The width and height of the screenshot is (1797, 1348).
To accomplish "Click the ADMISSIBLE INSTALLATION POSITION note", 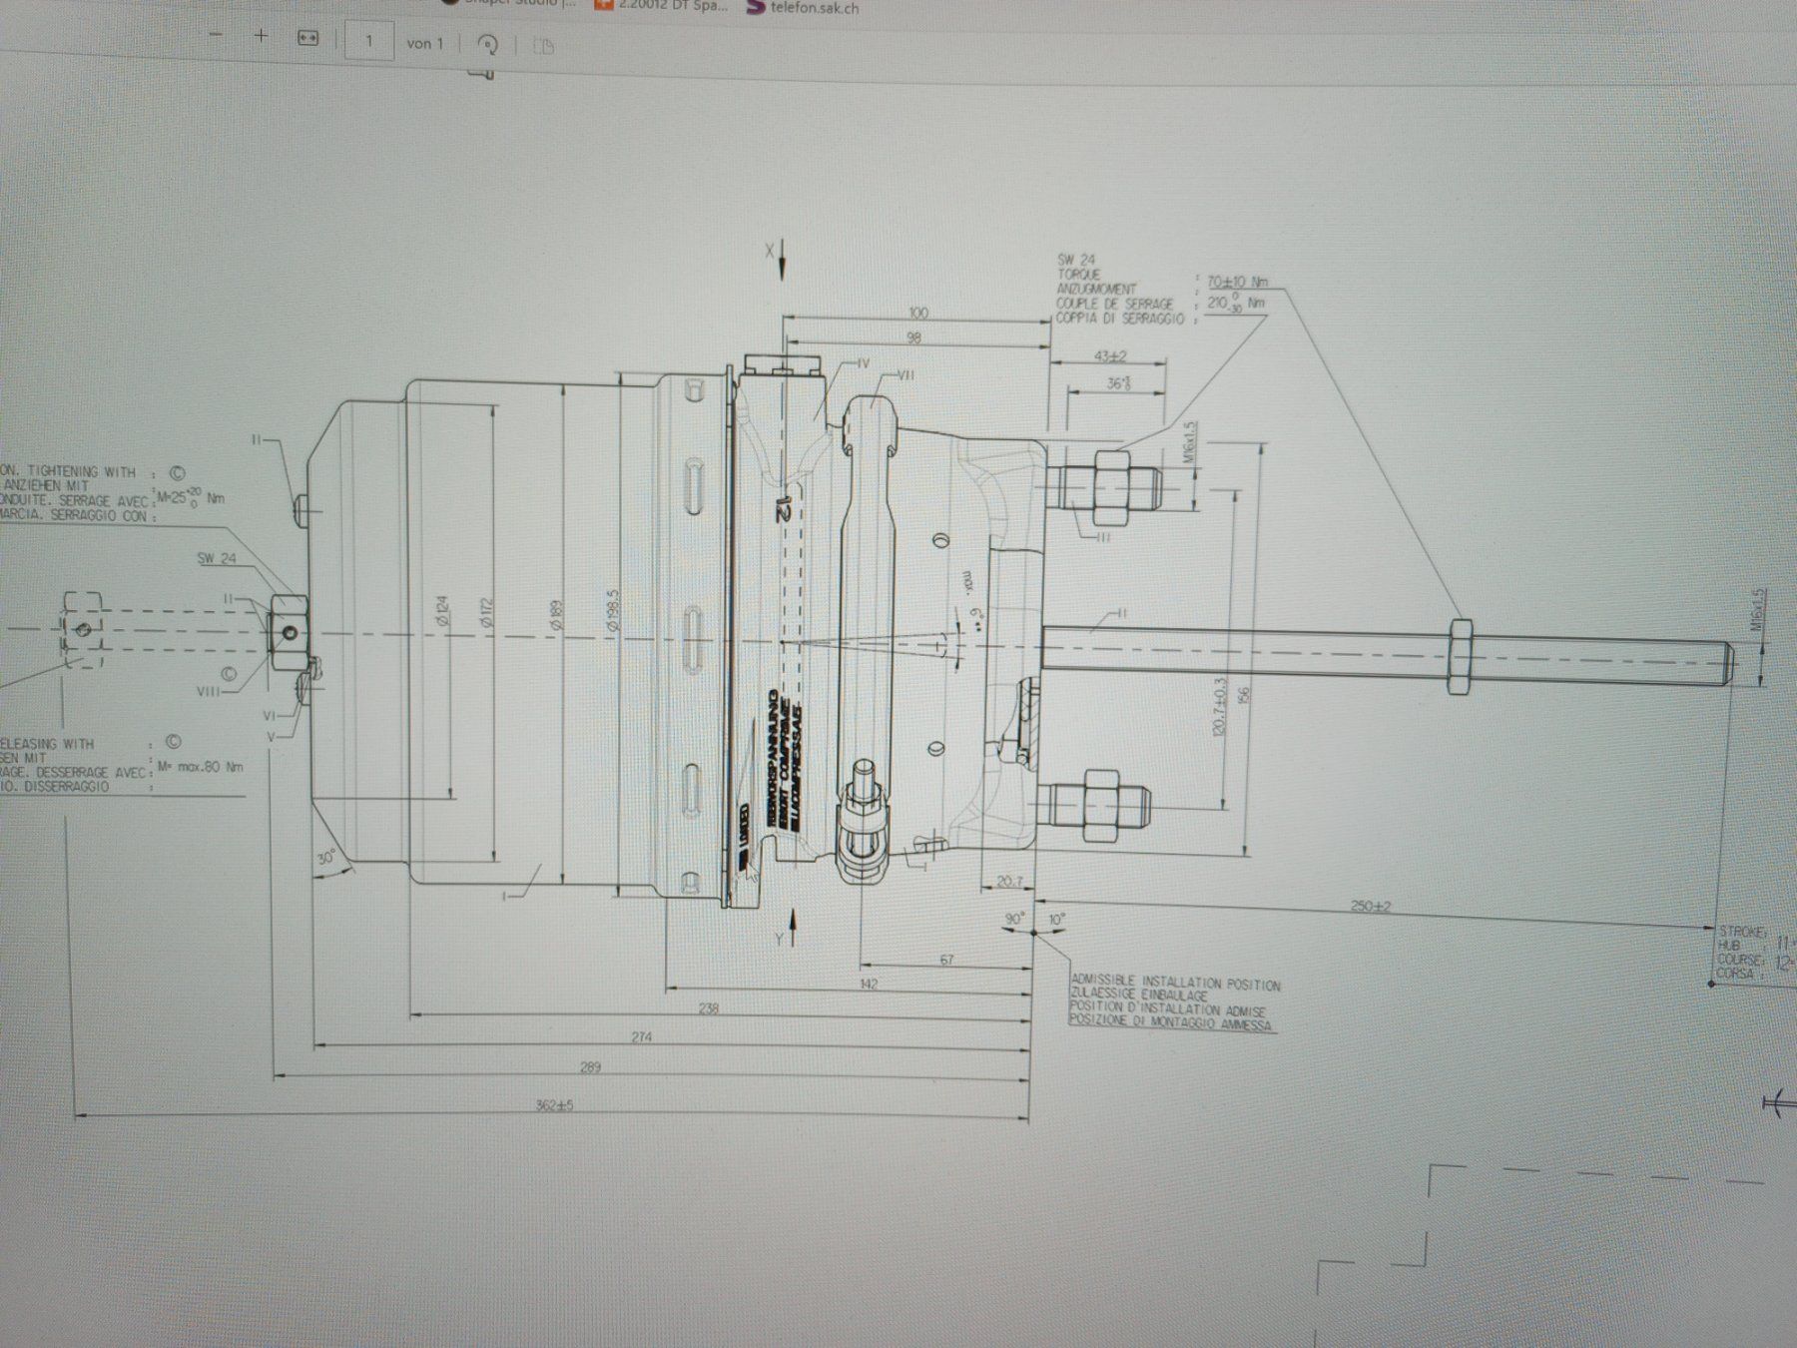I will (1175, 983).
